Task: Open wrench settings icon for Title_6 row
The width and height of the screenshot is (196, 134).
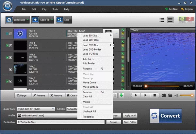Action: coord(123,53)
